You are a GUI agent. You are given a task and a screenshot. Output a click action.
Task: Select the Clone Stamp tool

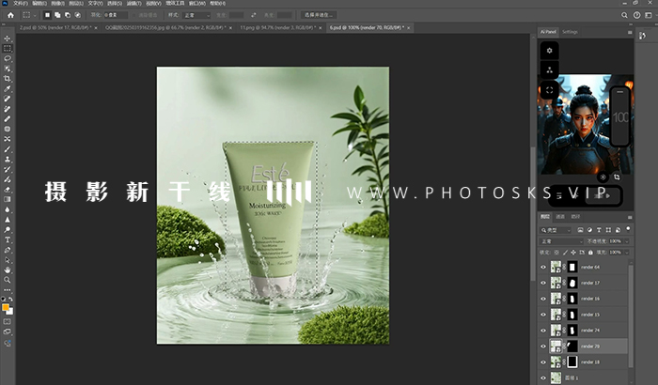8,160
